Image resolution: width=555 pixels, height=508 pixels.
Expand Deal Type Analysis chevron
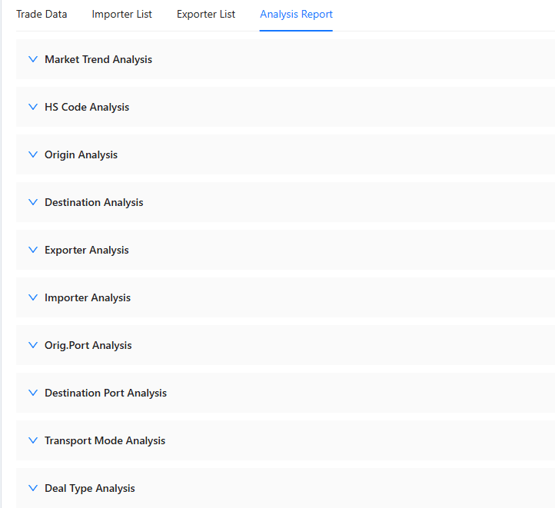pyautogui.click(x=33, y=488)
